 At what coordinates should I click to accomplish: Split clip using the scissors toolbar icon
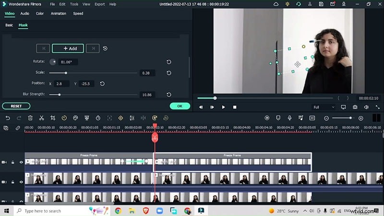coord(41,118)
